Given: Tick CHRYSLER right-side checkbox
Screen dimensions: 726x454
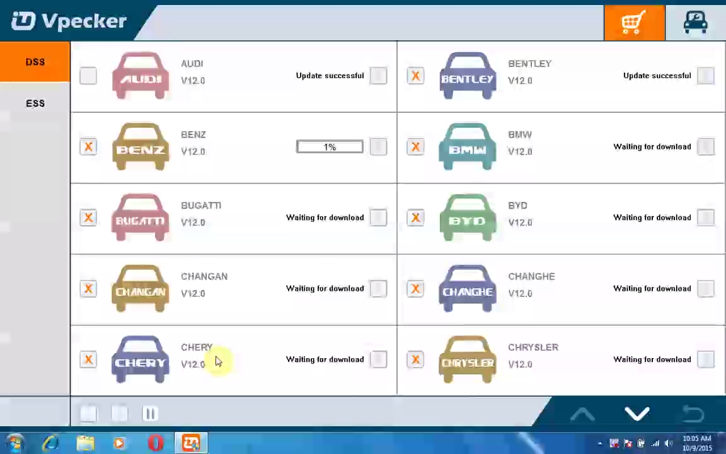Looking at the screenshot, I should pyautogui.click(x=706, y=359).
